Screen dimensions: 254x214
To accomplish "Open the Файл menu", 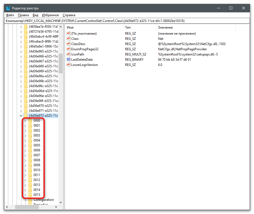I will click(x=10, y=15).
